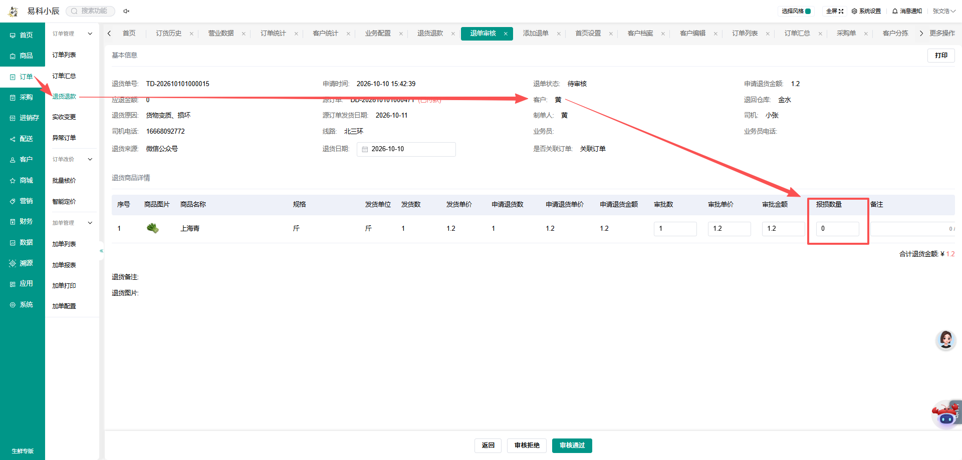Open 订单列表 in the order submenu
This screenshot has width=962, height=460.
click(64, 55)
